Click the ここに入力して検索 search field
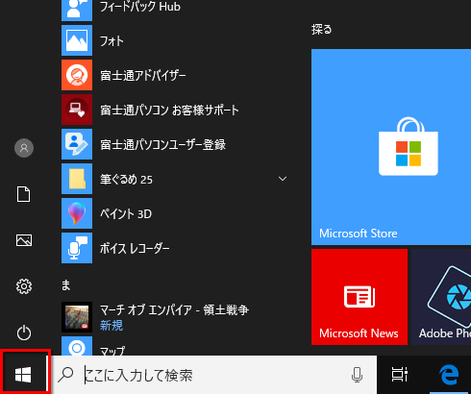Viewport: 471px width, 394px height. point(214,375)
